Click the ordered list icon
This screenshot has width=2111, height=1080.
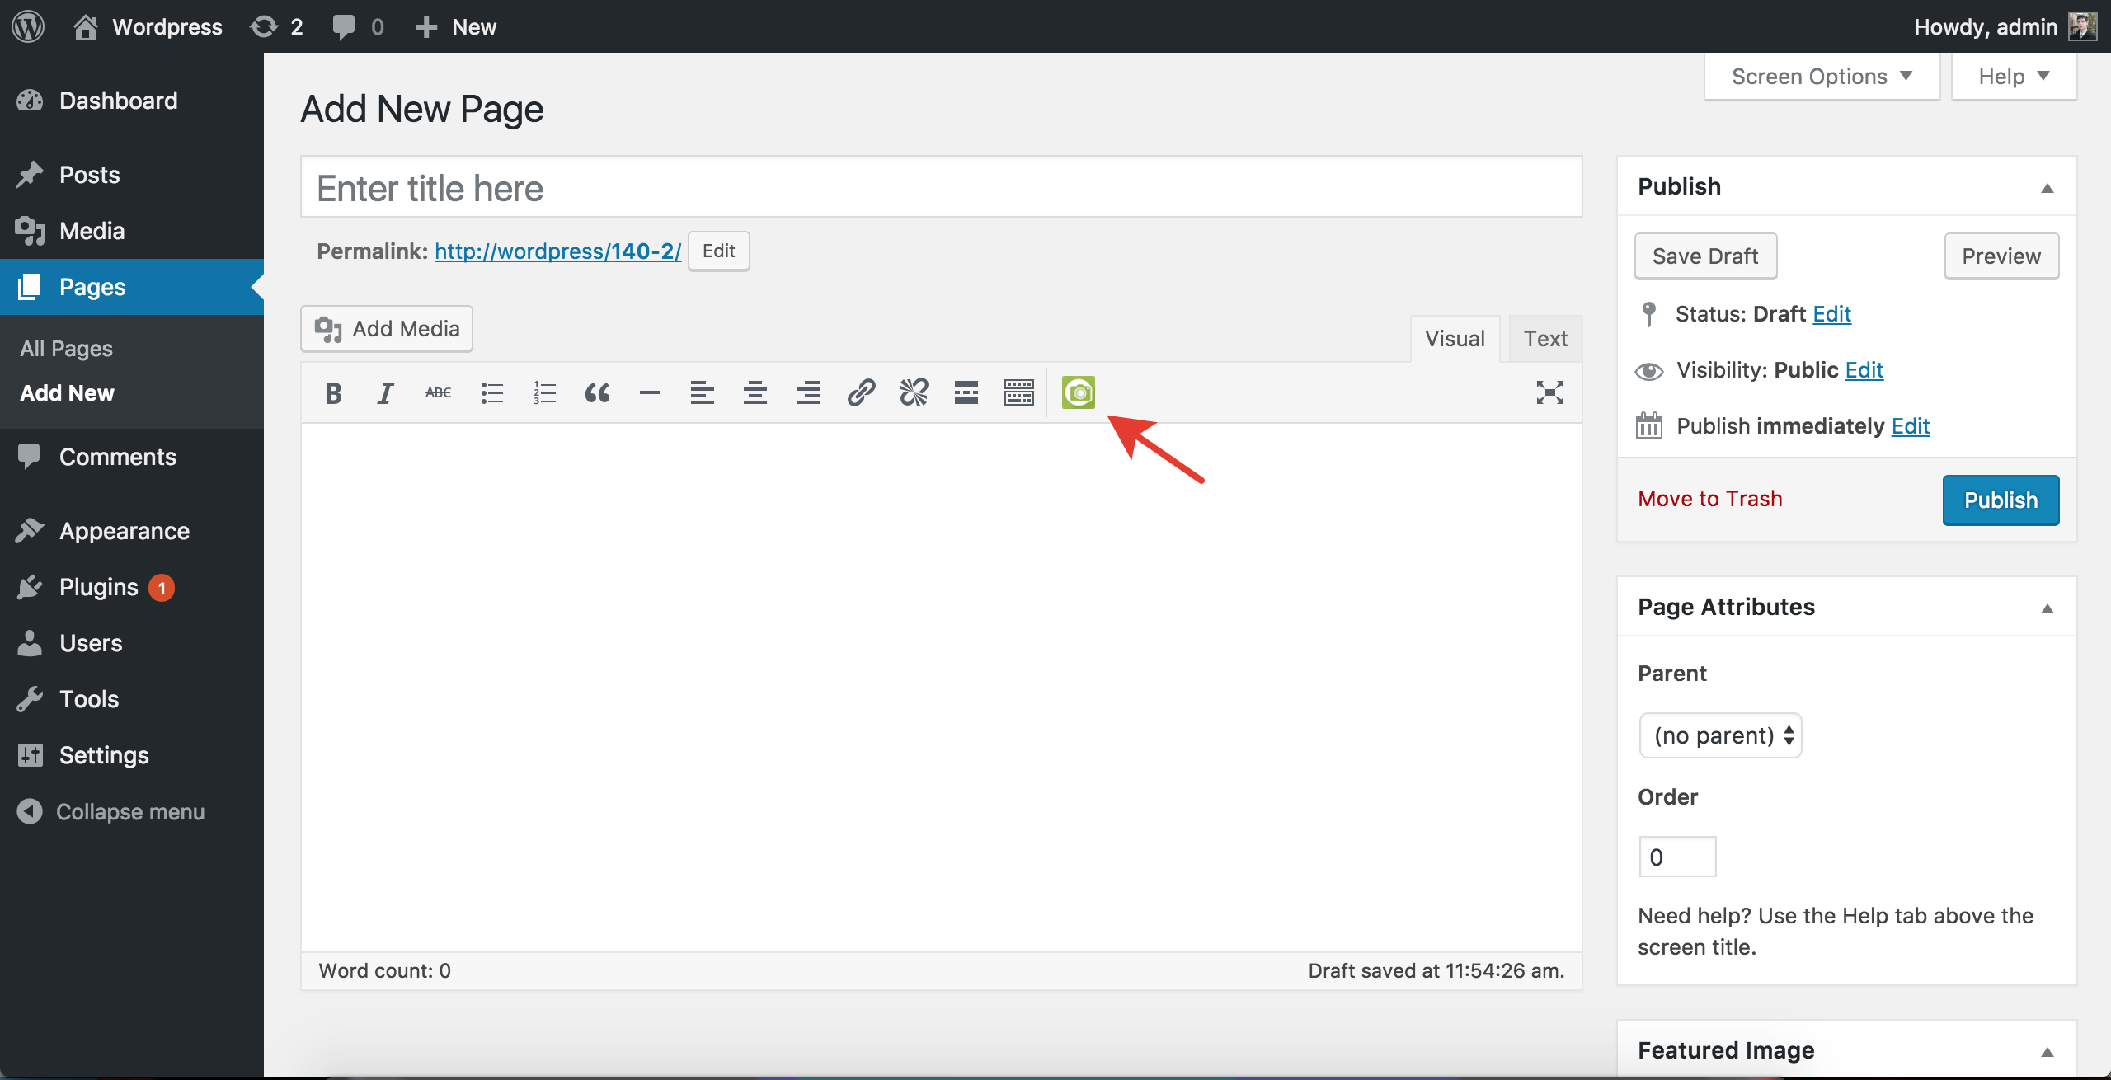pos(544,392)
